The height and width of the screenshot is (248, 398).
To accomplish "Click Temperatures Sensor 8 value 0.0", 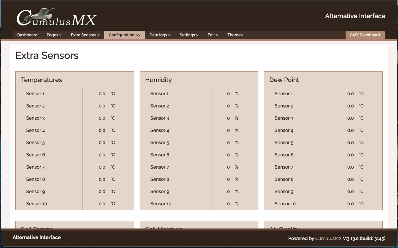I will (x=102, y=180).
